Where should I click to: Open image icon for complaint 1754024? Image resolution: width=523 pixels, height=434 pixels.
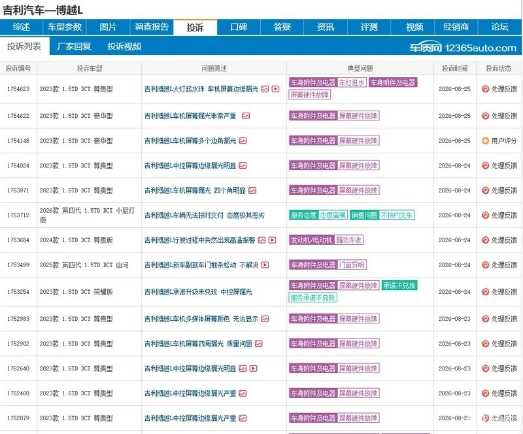click(243, 166)
